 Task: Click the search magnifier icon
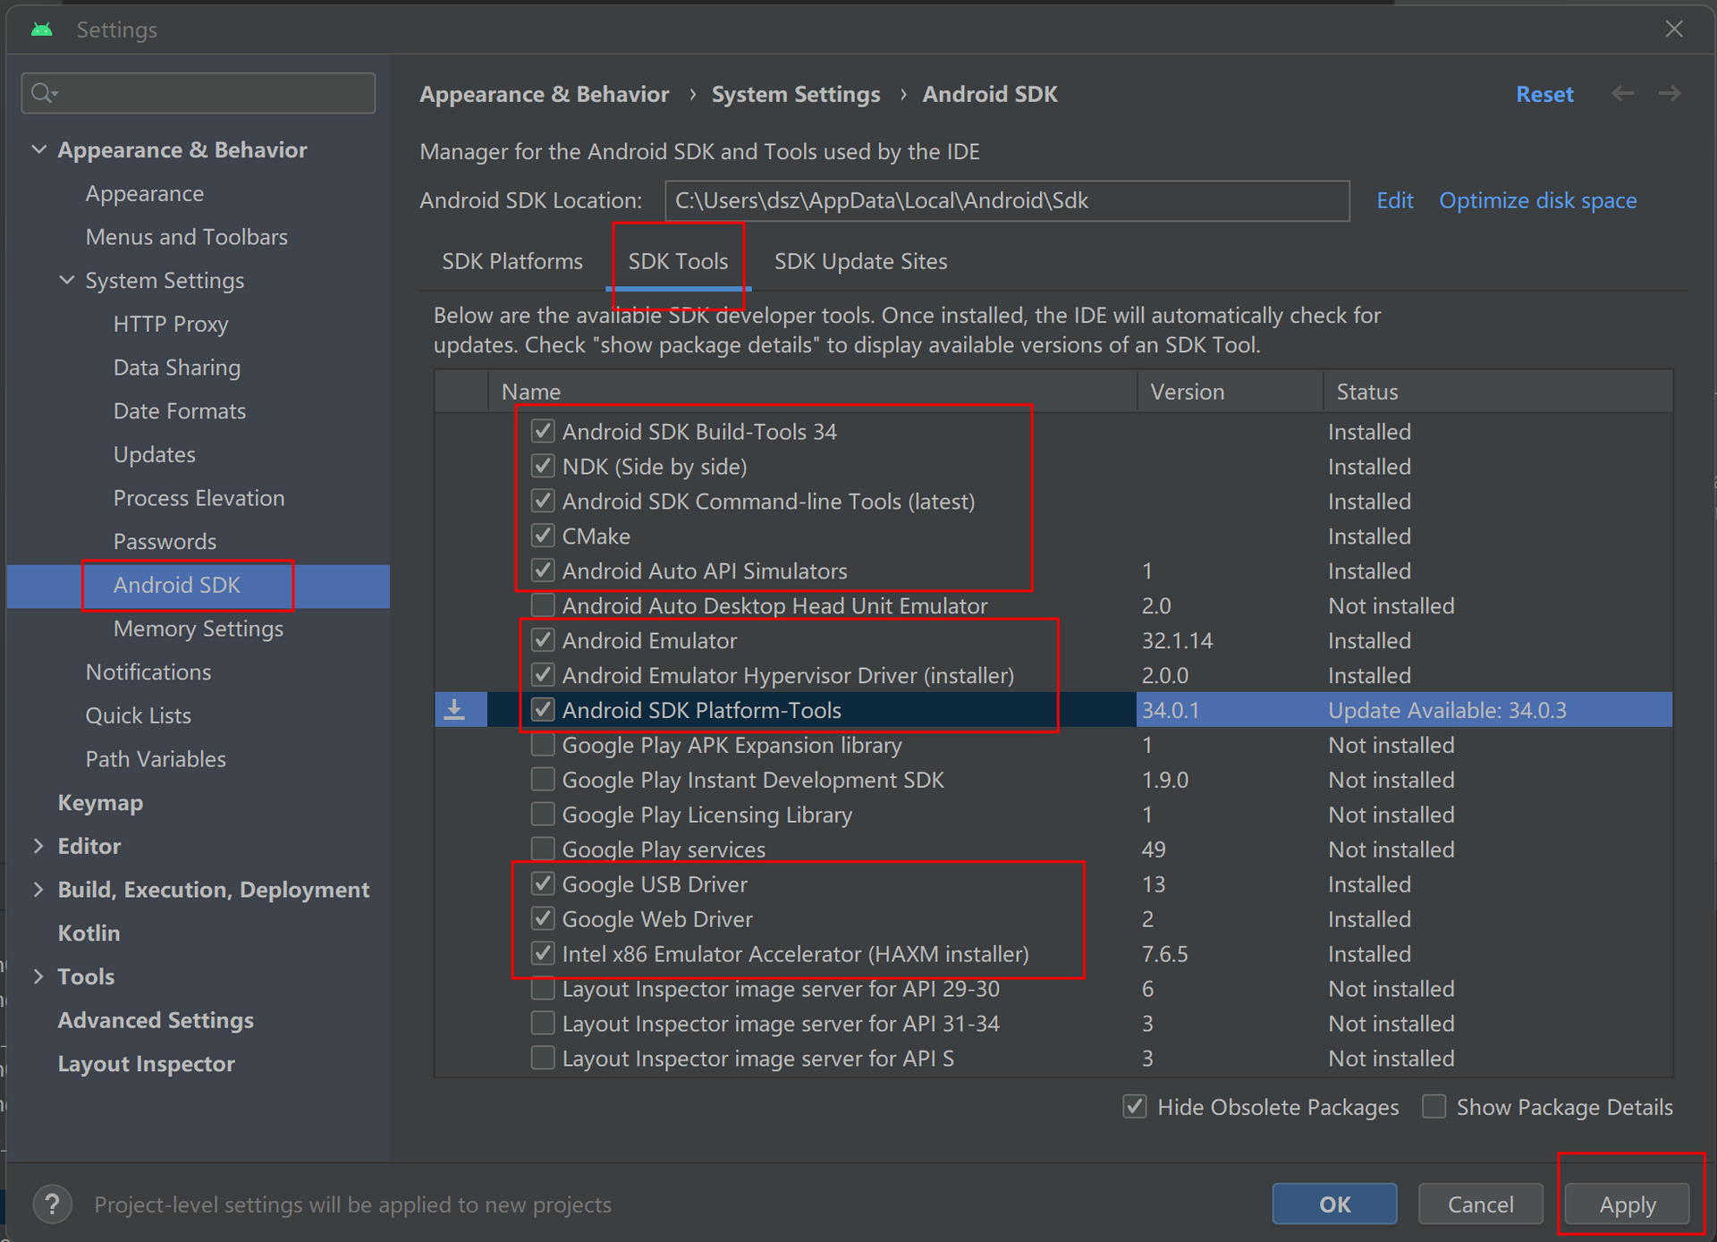coord(43,93)
